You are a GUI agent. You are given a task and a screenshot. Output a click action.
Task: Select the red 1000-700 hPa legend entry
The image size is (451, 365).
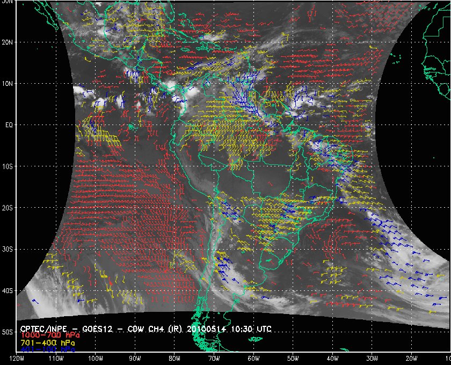(x=50, y=335)
